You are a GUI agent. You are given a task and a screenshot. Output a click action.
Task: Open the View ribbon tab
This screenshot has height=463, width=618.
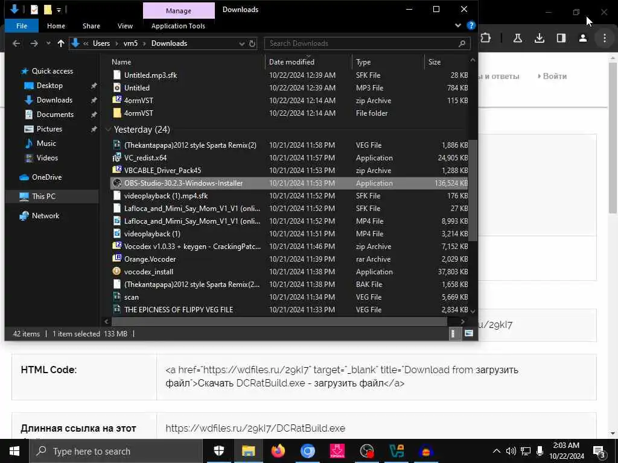click(125, 25)
